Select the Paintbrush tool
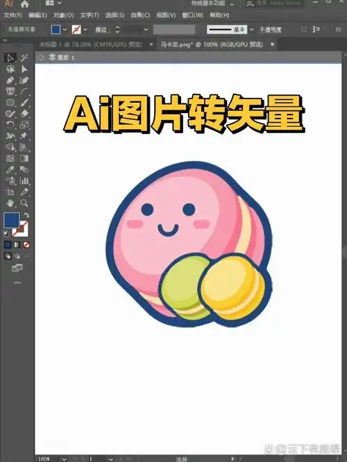This screenshot has width=347, height=462. [24, 103]
